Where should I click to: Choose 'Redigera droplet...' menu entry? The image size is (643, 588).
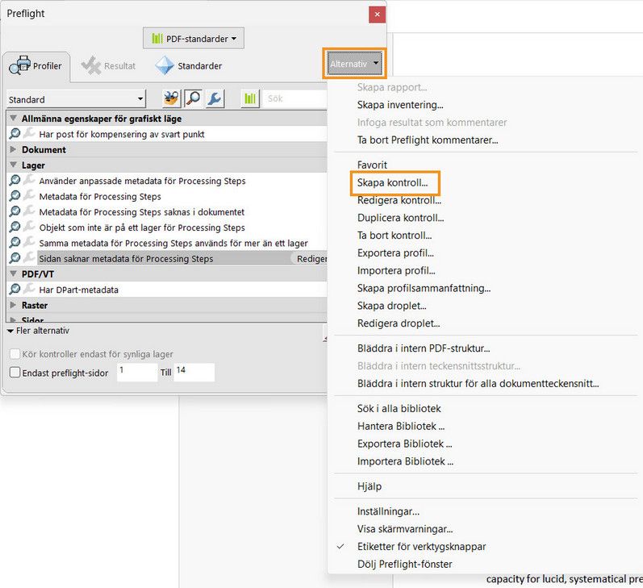(x=399, y=323)
